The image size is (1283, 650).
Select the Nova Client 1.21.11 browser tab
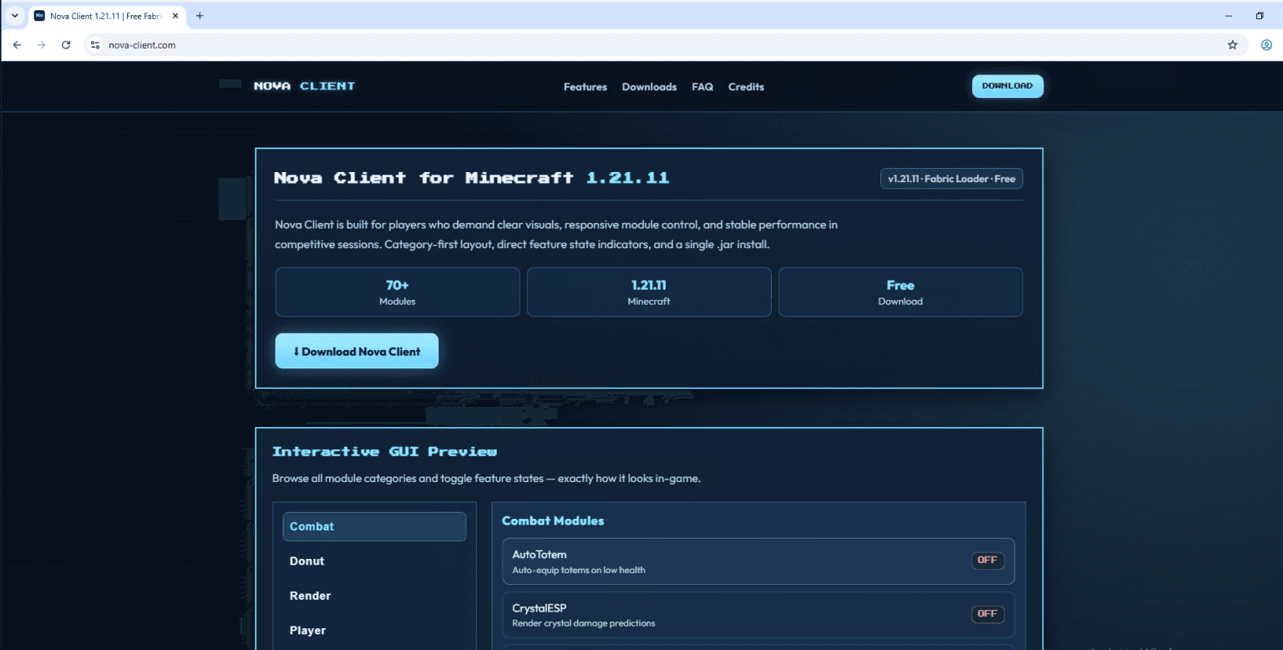[x=106, y=16]
